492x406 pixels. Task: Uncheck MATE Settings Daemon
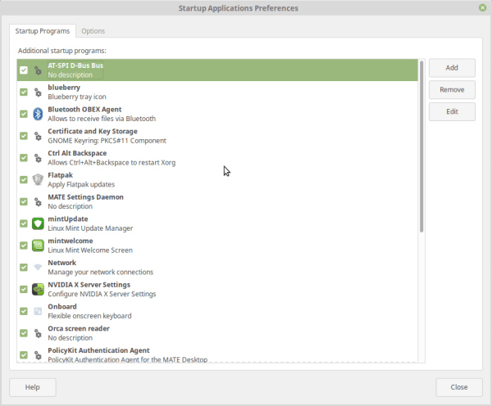click(x=24, y=201)
